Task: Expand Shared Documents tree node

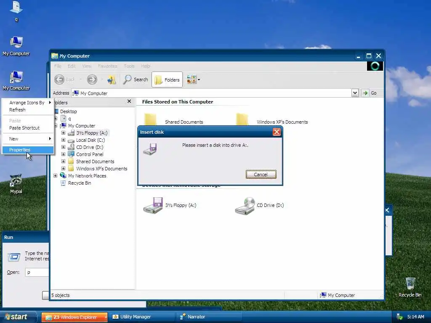Action: (63, 161)
